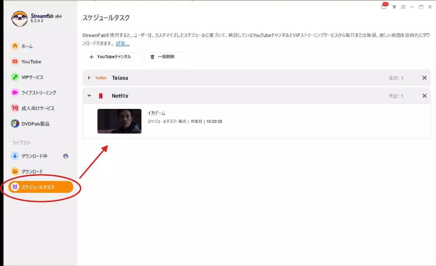Maximize the StreamFab window
Screen dimensions: 436x266
(421, 7)
